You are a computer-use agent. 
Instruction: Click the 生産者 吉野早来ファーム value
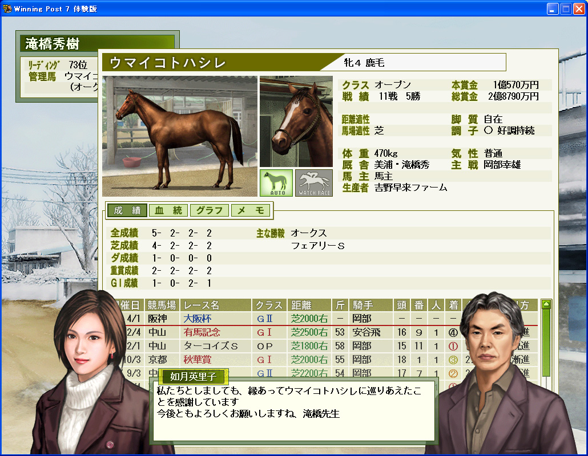(410, 188)
